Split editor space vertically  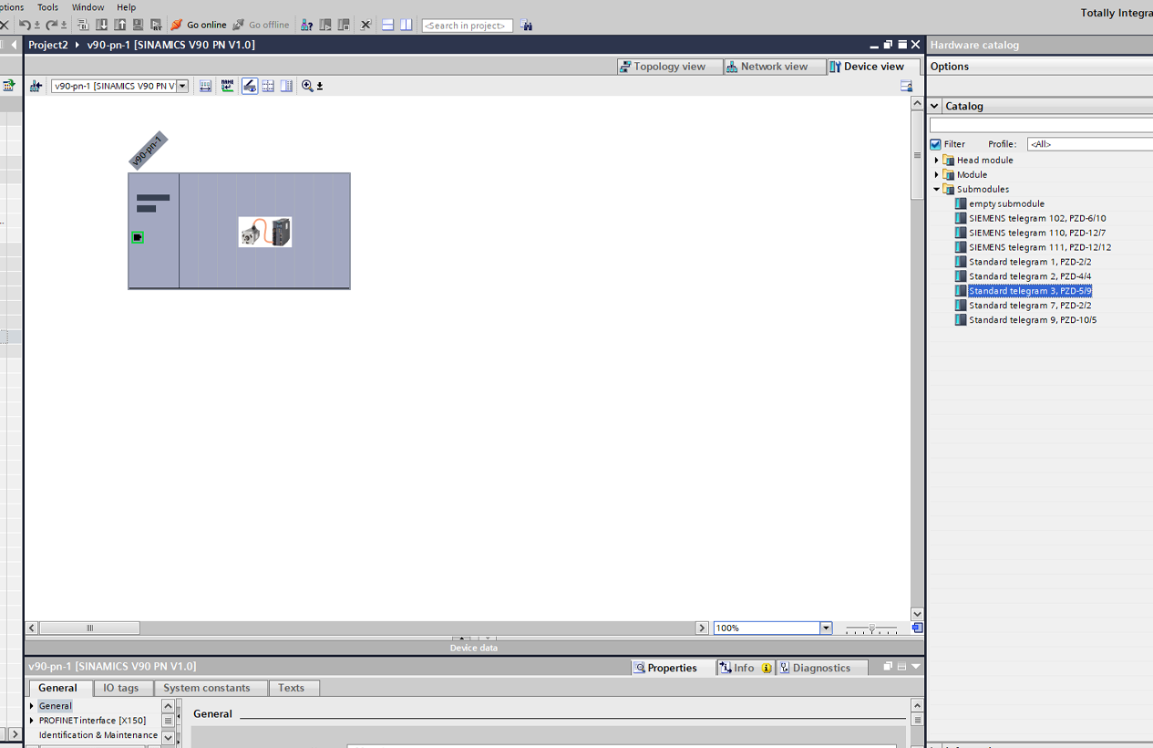406,25
